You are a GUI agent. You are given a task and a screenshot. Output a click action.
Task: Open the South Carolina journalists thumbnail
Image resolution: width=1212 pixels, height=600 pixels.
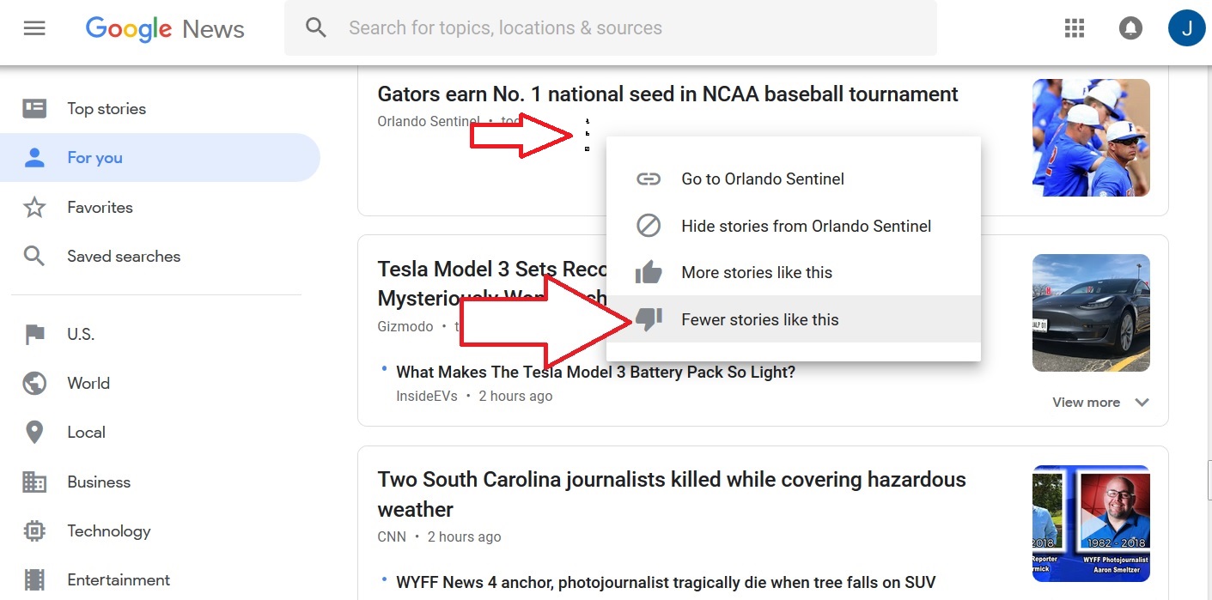pyautogui.click(x=1091, y=524)
